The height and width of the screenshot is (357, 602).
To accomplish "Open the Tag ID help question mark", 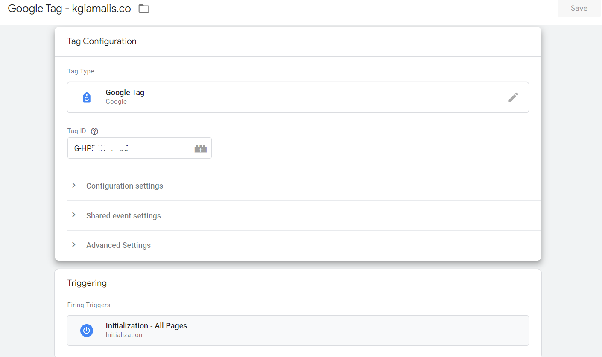I will click(x=95, y=131).
